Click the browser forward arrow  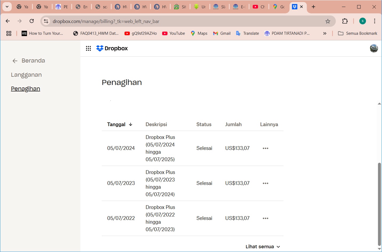20,21
